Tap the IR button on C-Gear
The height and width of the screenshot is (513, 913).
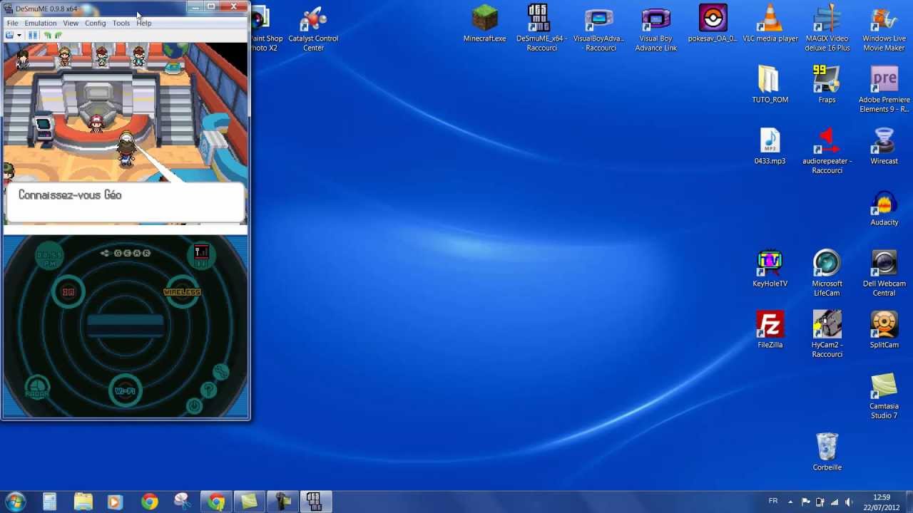click(x=68, y=292)
